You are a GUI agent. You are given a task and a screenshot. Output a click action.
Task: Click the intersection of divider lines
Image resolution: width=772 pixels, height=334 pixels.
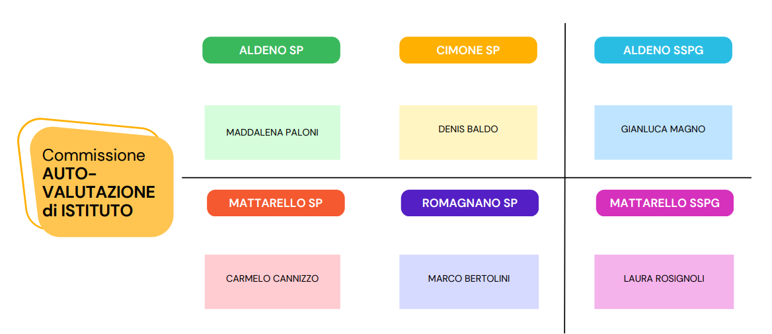click(x=564, y=177)
